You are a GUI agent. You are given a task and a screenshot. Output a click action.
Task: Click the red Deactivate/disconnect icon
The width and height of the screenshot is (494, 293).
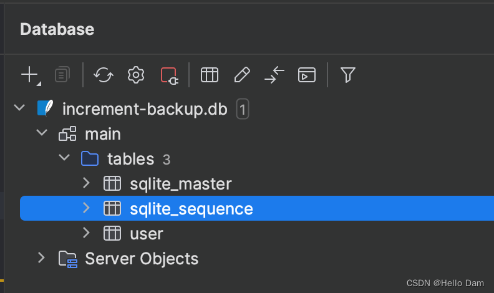click(x=170, y=75)
